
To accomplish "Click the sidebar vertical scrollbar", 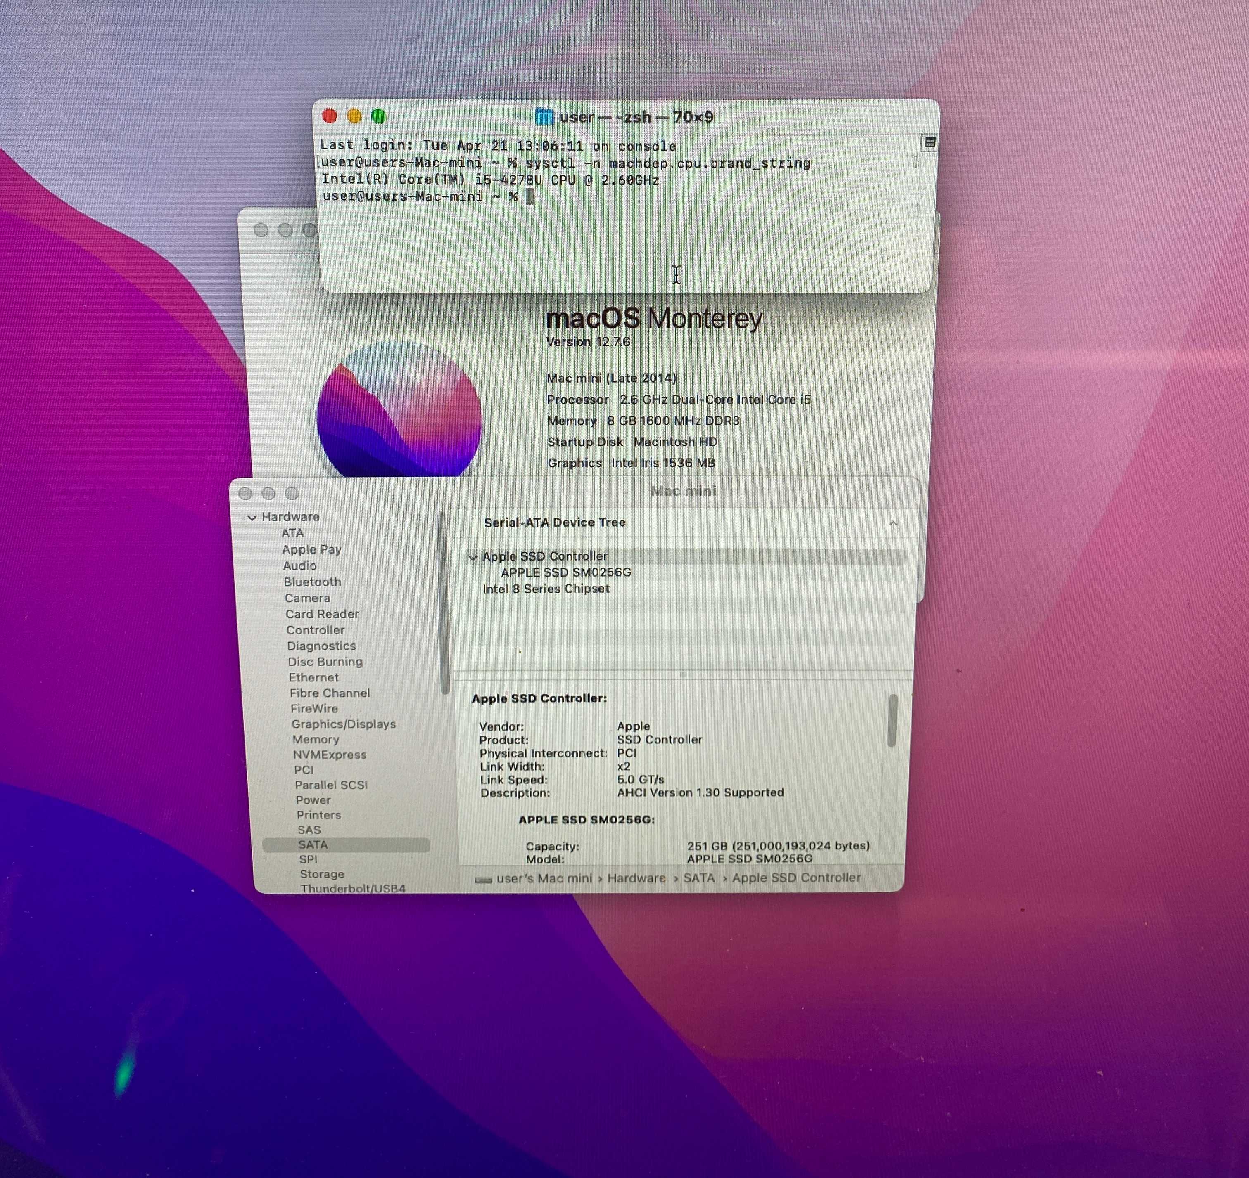I will (x=444, y=603).
